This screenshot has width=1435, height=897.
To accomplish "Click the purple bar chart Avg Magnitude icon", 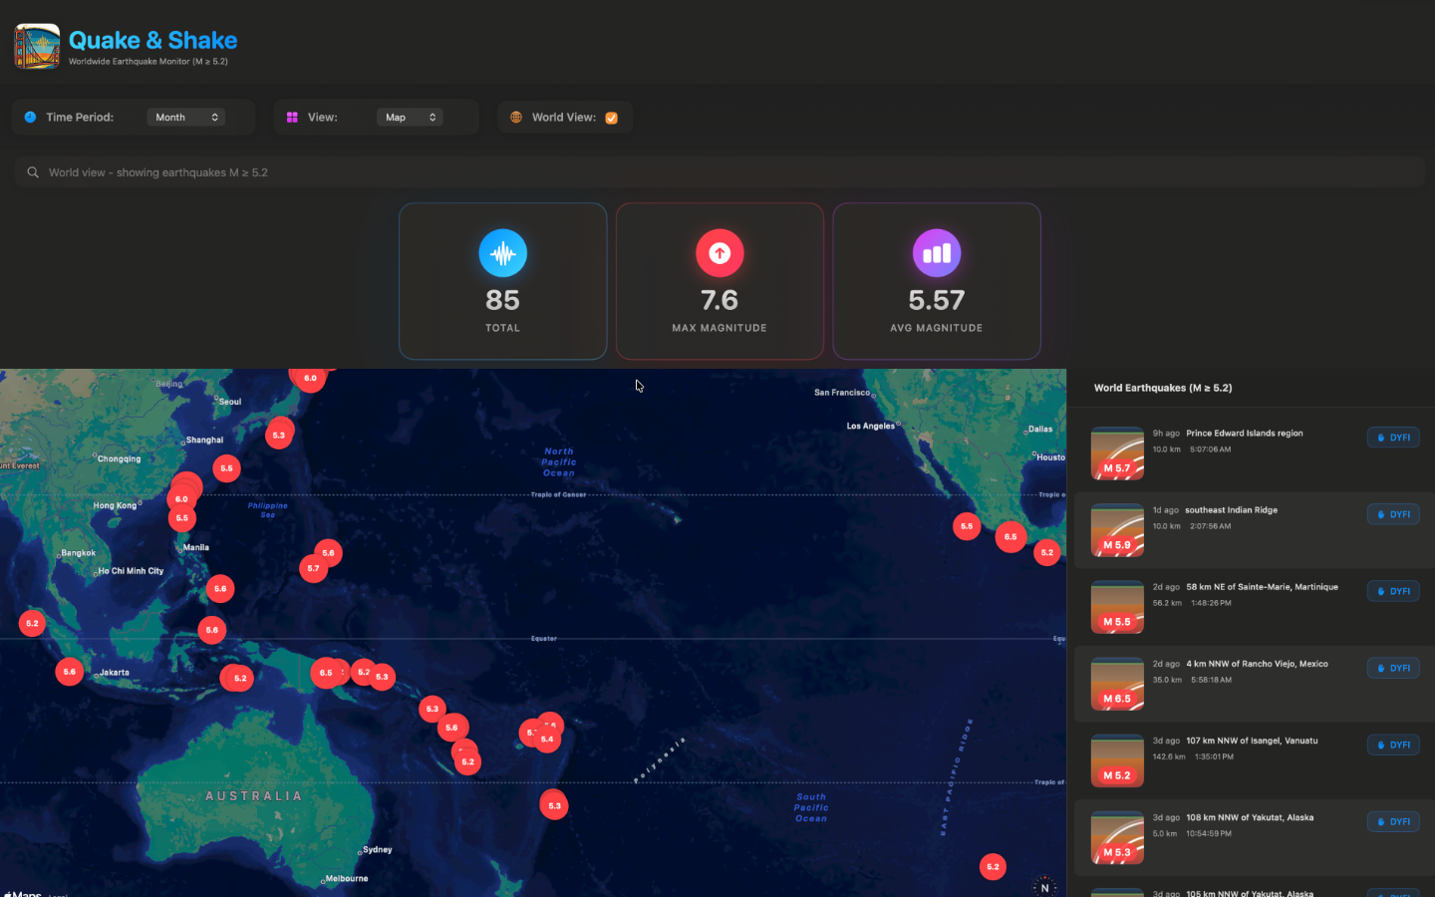I will [x=937, y=253].
